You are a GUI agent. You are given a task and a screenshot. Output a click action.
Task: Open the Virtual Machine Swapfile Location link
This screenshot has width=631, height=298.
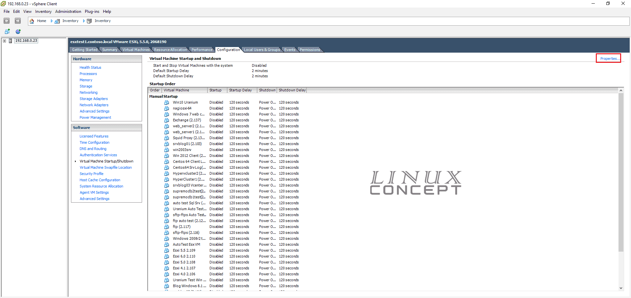tap(106, 167)
